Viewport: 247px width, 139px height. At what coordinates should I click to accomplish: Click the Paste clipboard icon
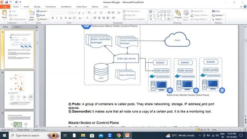(x=4, y=13)
